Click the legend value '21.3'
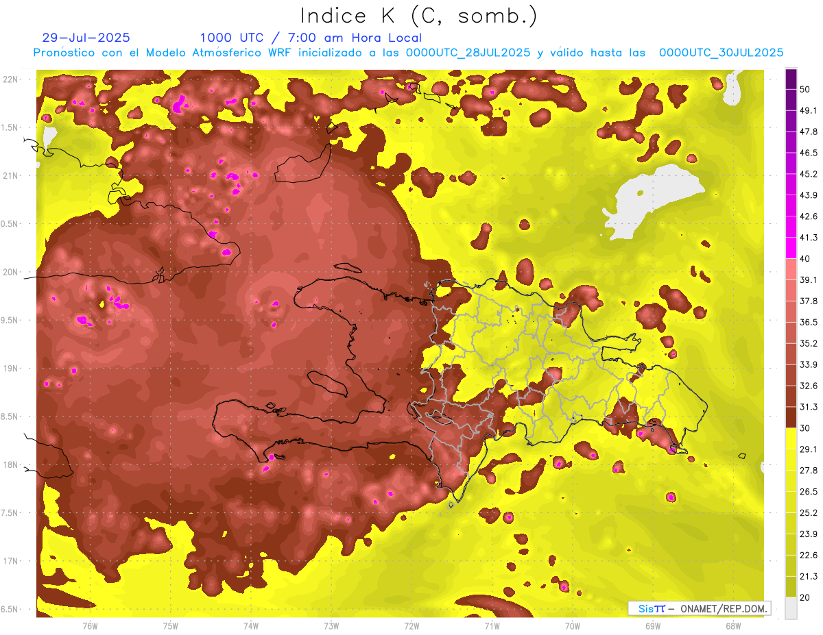Viewport: 823px width, 635px height. [809, 575]
